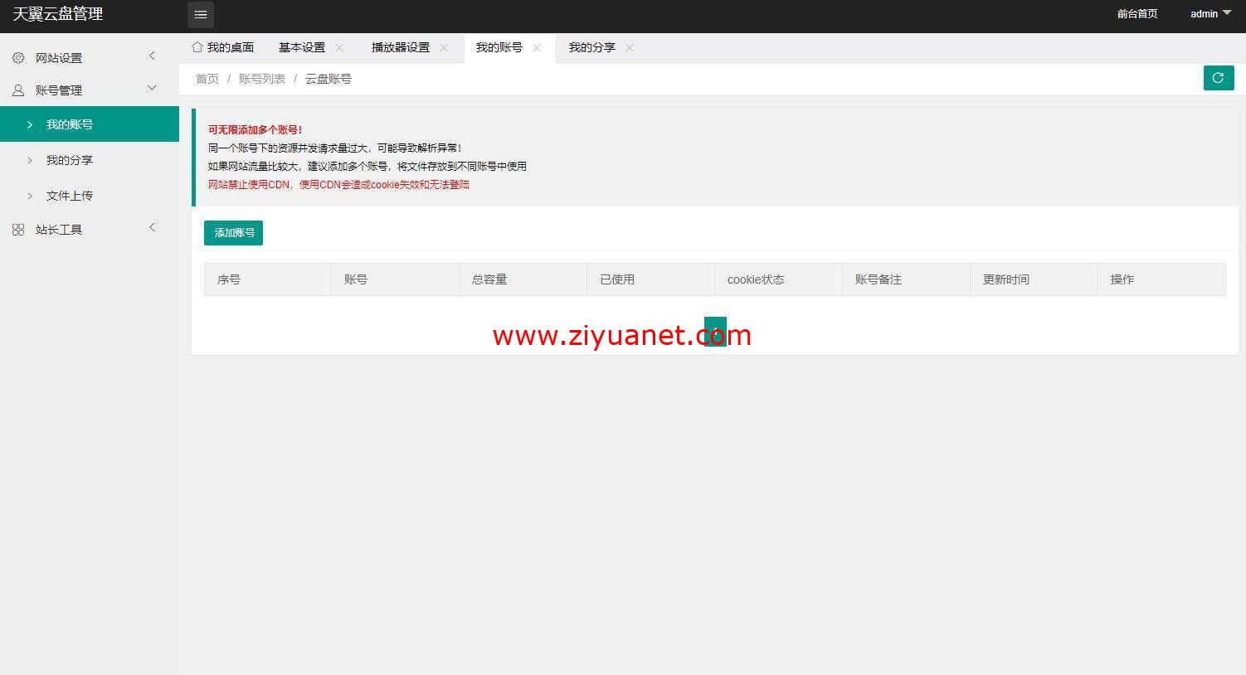The height and width of the screenshot is (675, 1246).
Task: Switch to the 我的桌面 tab
Action: tap(222, 48)
